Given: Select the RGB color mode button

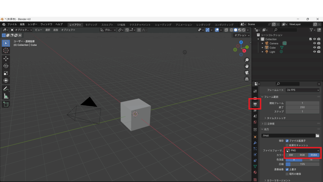Looking at the screenshot, I should point(302,155).
